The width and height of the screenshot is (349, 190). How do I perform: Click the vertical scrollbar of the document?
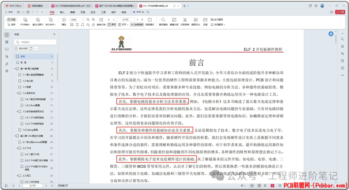pos(336,40)
